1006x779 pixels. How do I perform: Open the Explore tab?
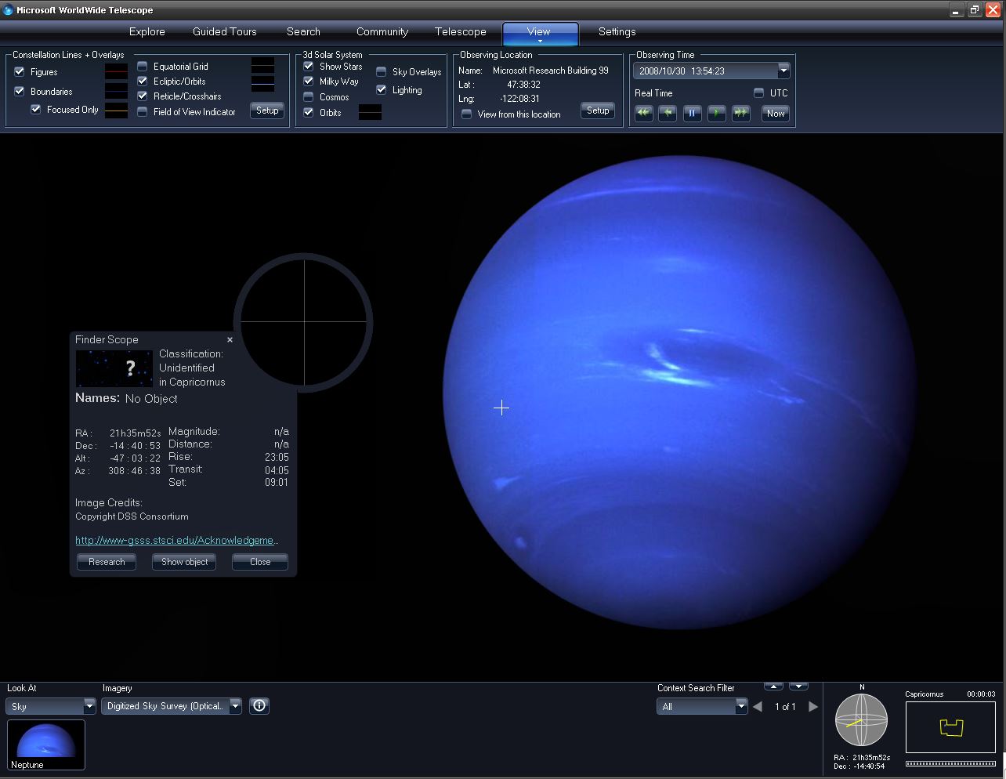point(147,31)
